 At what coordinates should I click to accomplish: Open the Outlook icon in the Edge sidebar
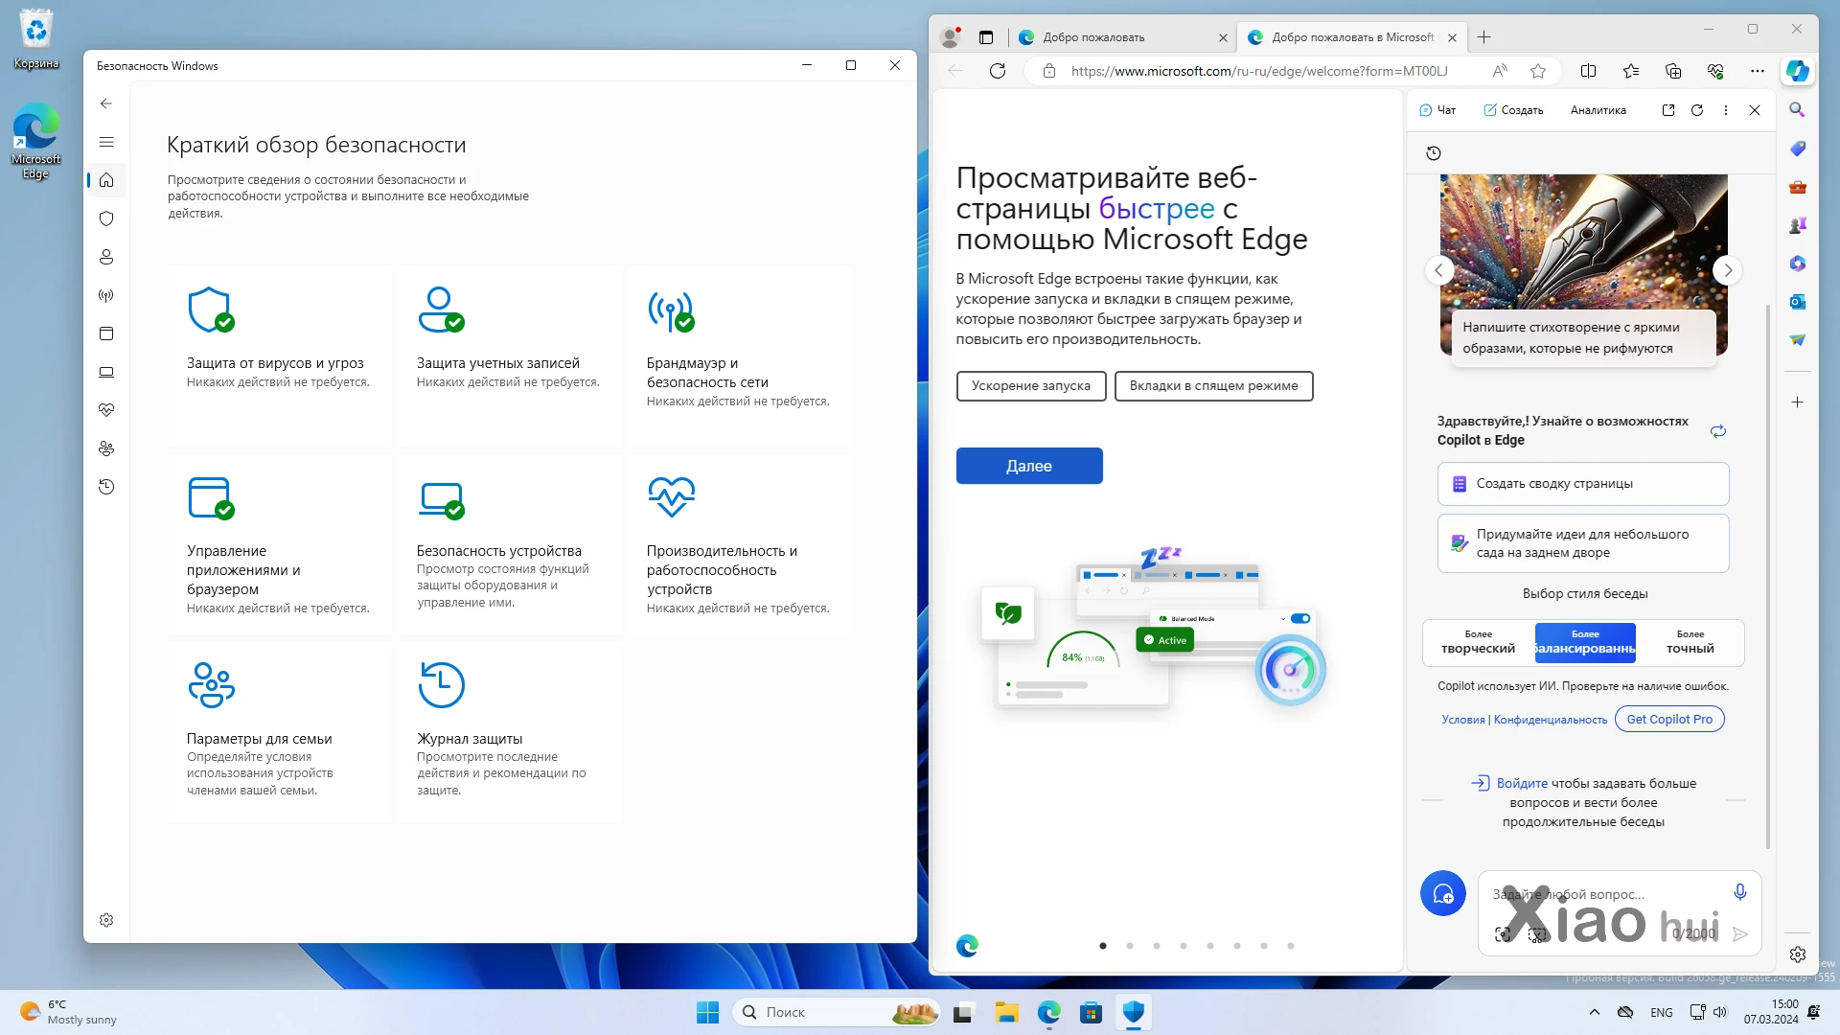(1797, 302)
